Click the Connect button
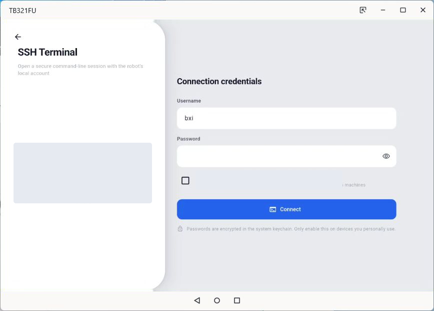This screenshot has height=311, width=434. click(x=286, y=209)
